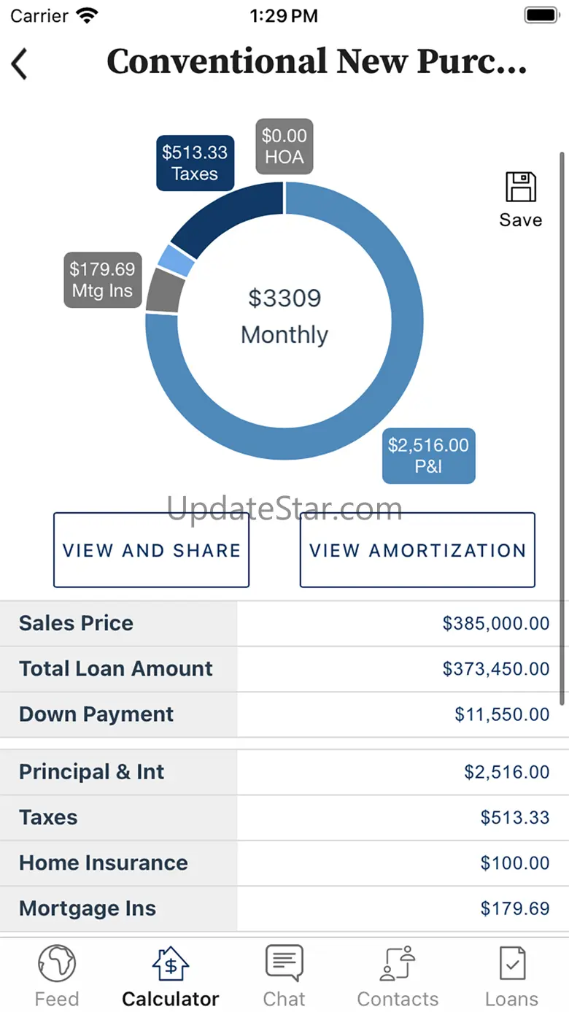Viewport: 569px width, 1012px height.
Task: Click the Save floppy disk icon
Action: (x=521, y=188)
